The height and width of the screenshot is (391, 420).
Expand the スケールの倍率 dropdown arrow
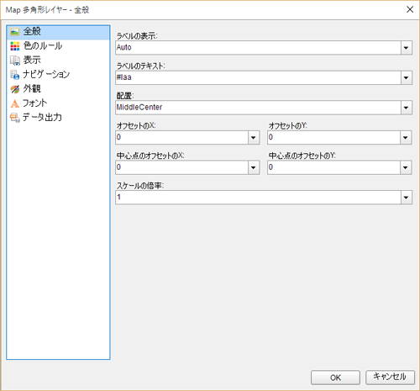tap(406, 198)
